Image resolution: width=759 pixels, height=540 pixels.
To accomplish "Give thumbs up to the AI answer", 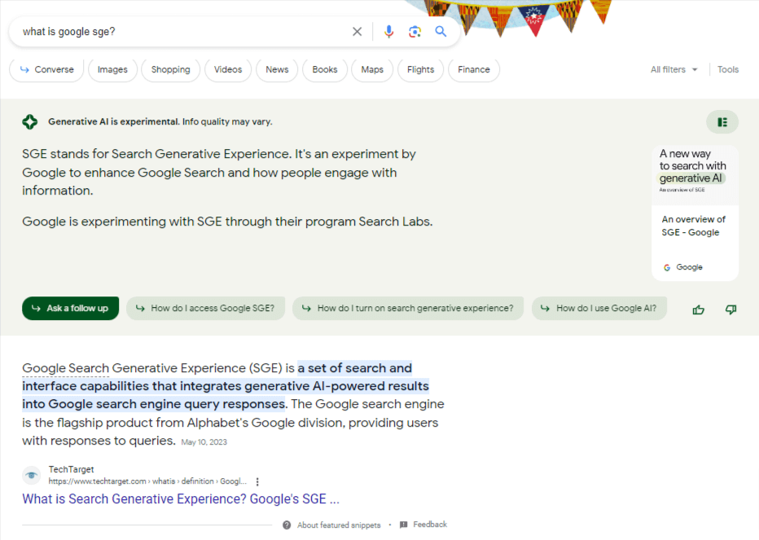I will click(699, 310).
